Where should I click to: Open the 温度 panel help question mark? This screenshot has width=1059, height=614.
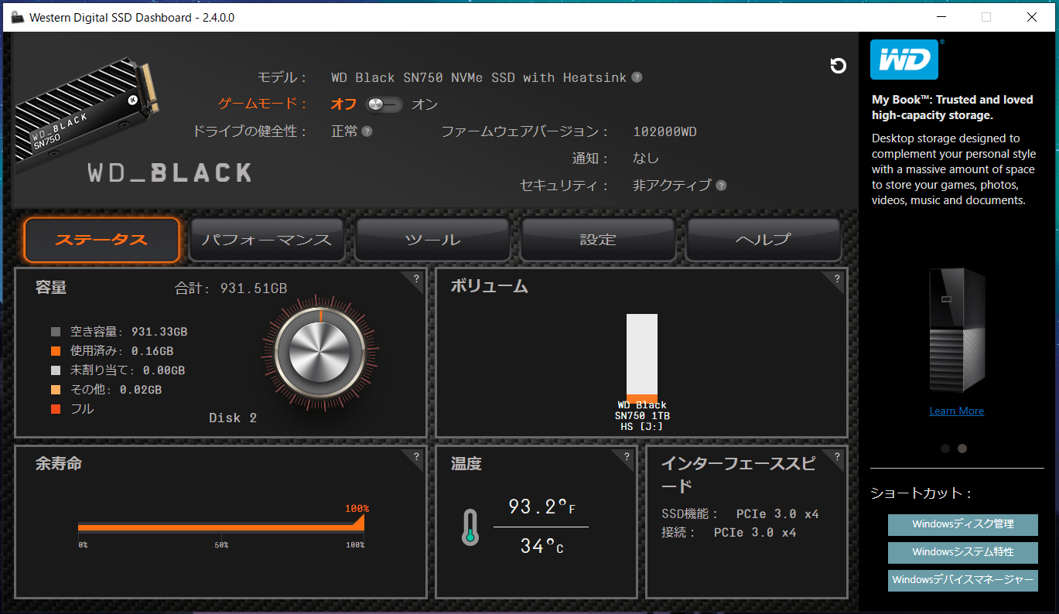(627, 456)
